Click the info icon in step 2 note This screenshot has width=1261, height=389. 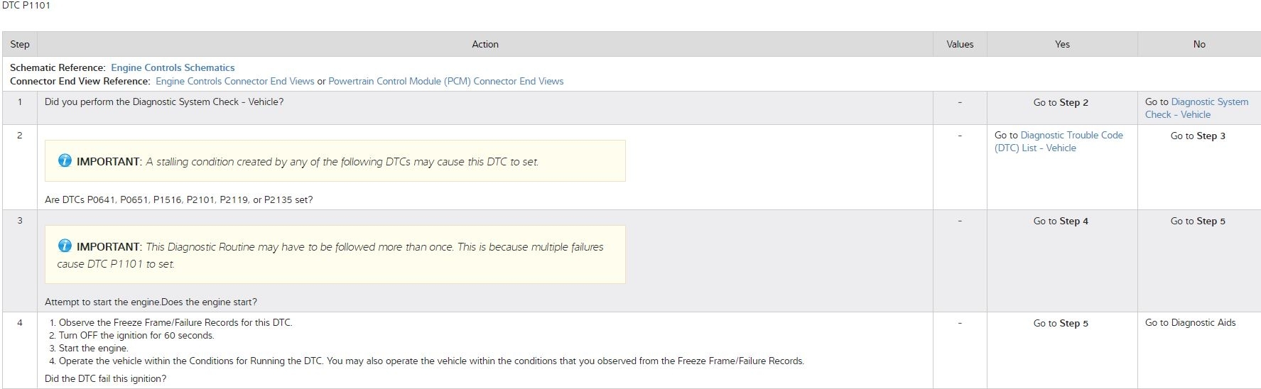(65, 160)
